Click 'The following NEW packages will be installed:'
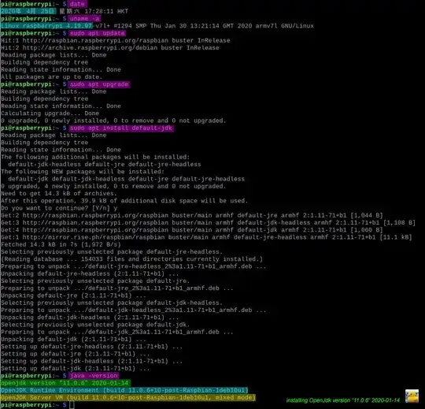 (x=83, y=172)
